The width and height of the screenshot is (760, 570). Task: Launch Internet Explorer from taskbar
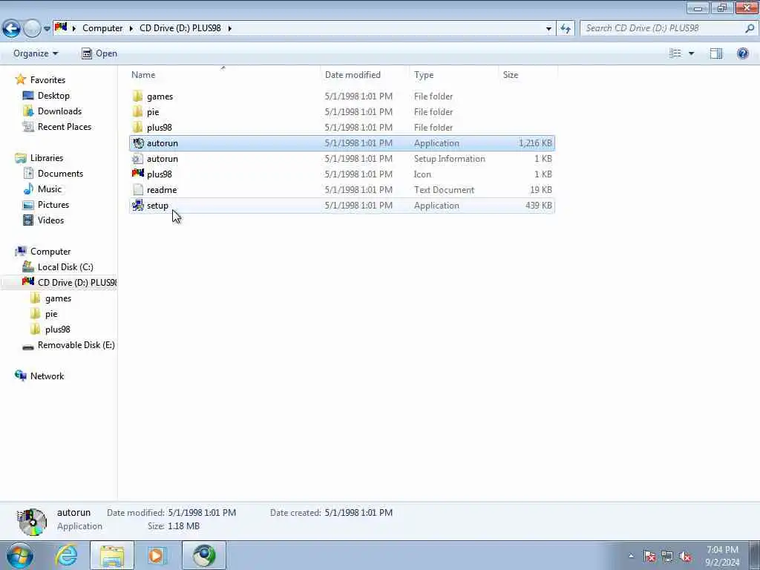[66, 555]
